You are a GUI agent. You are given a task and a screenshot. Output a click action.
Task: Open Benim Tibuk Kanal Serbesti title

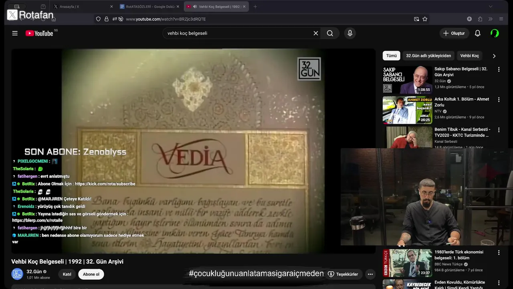pos(462,132)
